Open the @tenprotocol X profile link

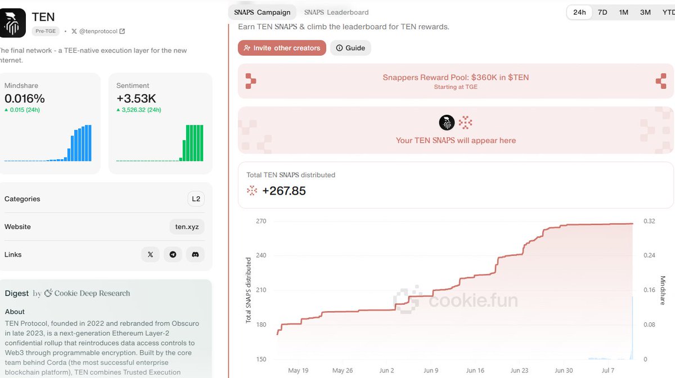98,31
